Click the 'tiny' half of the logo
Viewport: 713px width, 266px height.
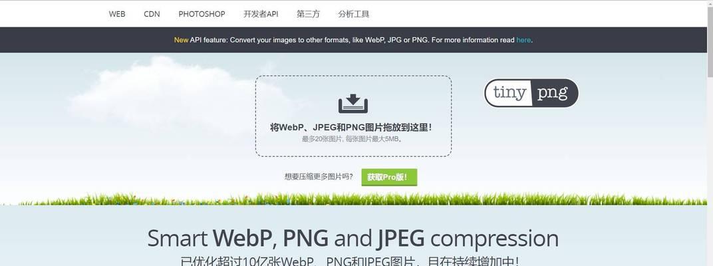(x=509, y=93)
